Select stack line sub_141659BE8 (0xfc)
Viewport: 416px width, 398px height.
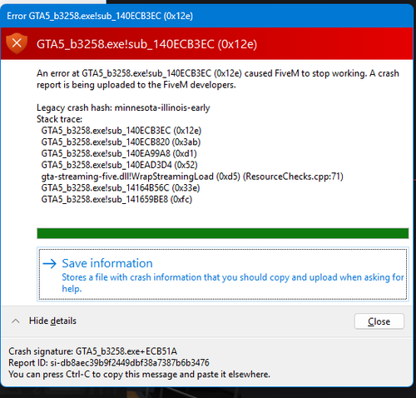[116, 199]
